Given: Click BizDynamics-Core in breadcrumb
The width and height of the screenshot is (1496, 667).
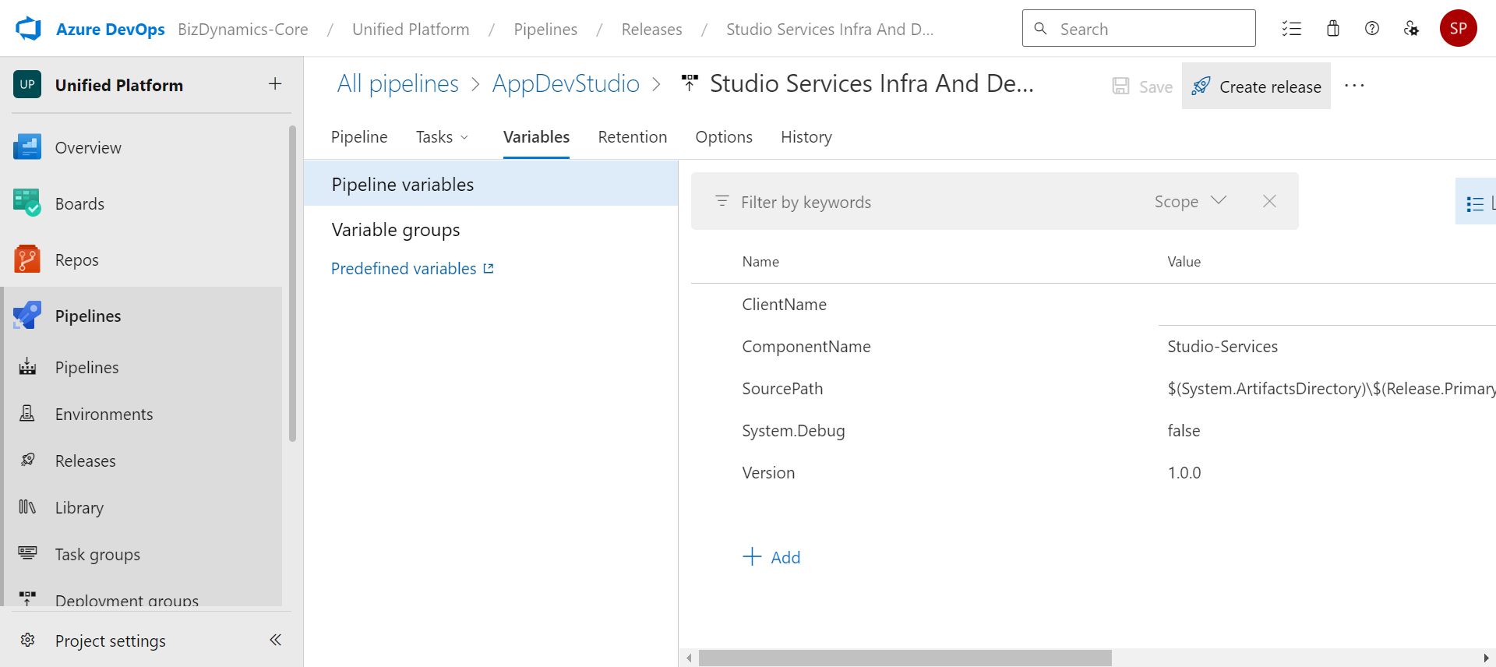Looking at the screenshot, I should coord(243,30).
